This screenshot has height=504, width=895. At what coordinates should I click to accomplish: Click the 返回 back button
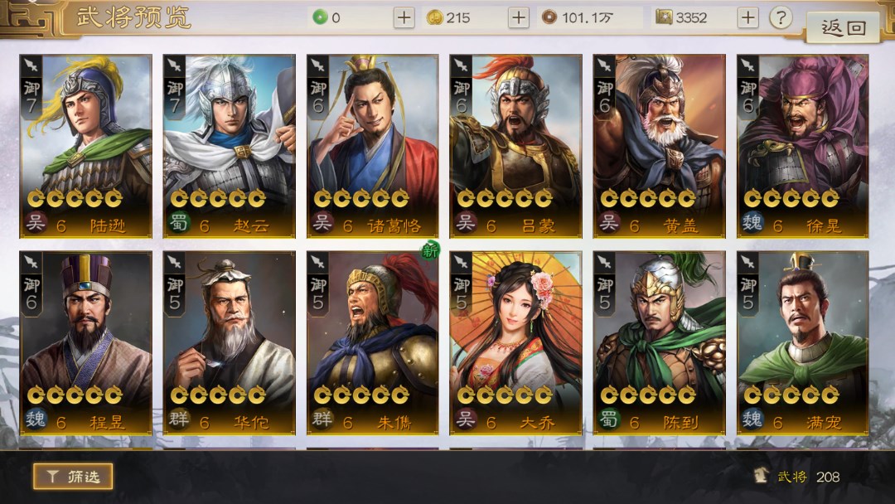[843, 27]
